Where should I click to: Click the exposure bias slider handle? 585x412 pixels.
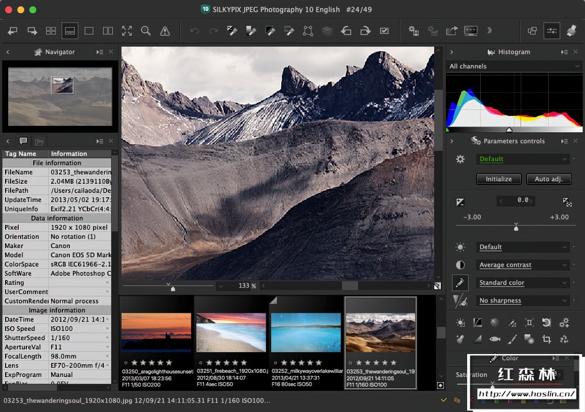tap(516, 228)
